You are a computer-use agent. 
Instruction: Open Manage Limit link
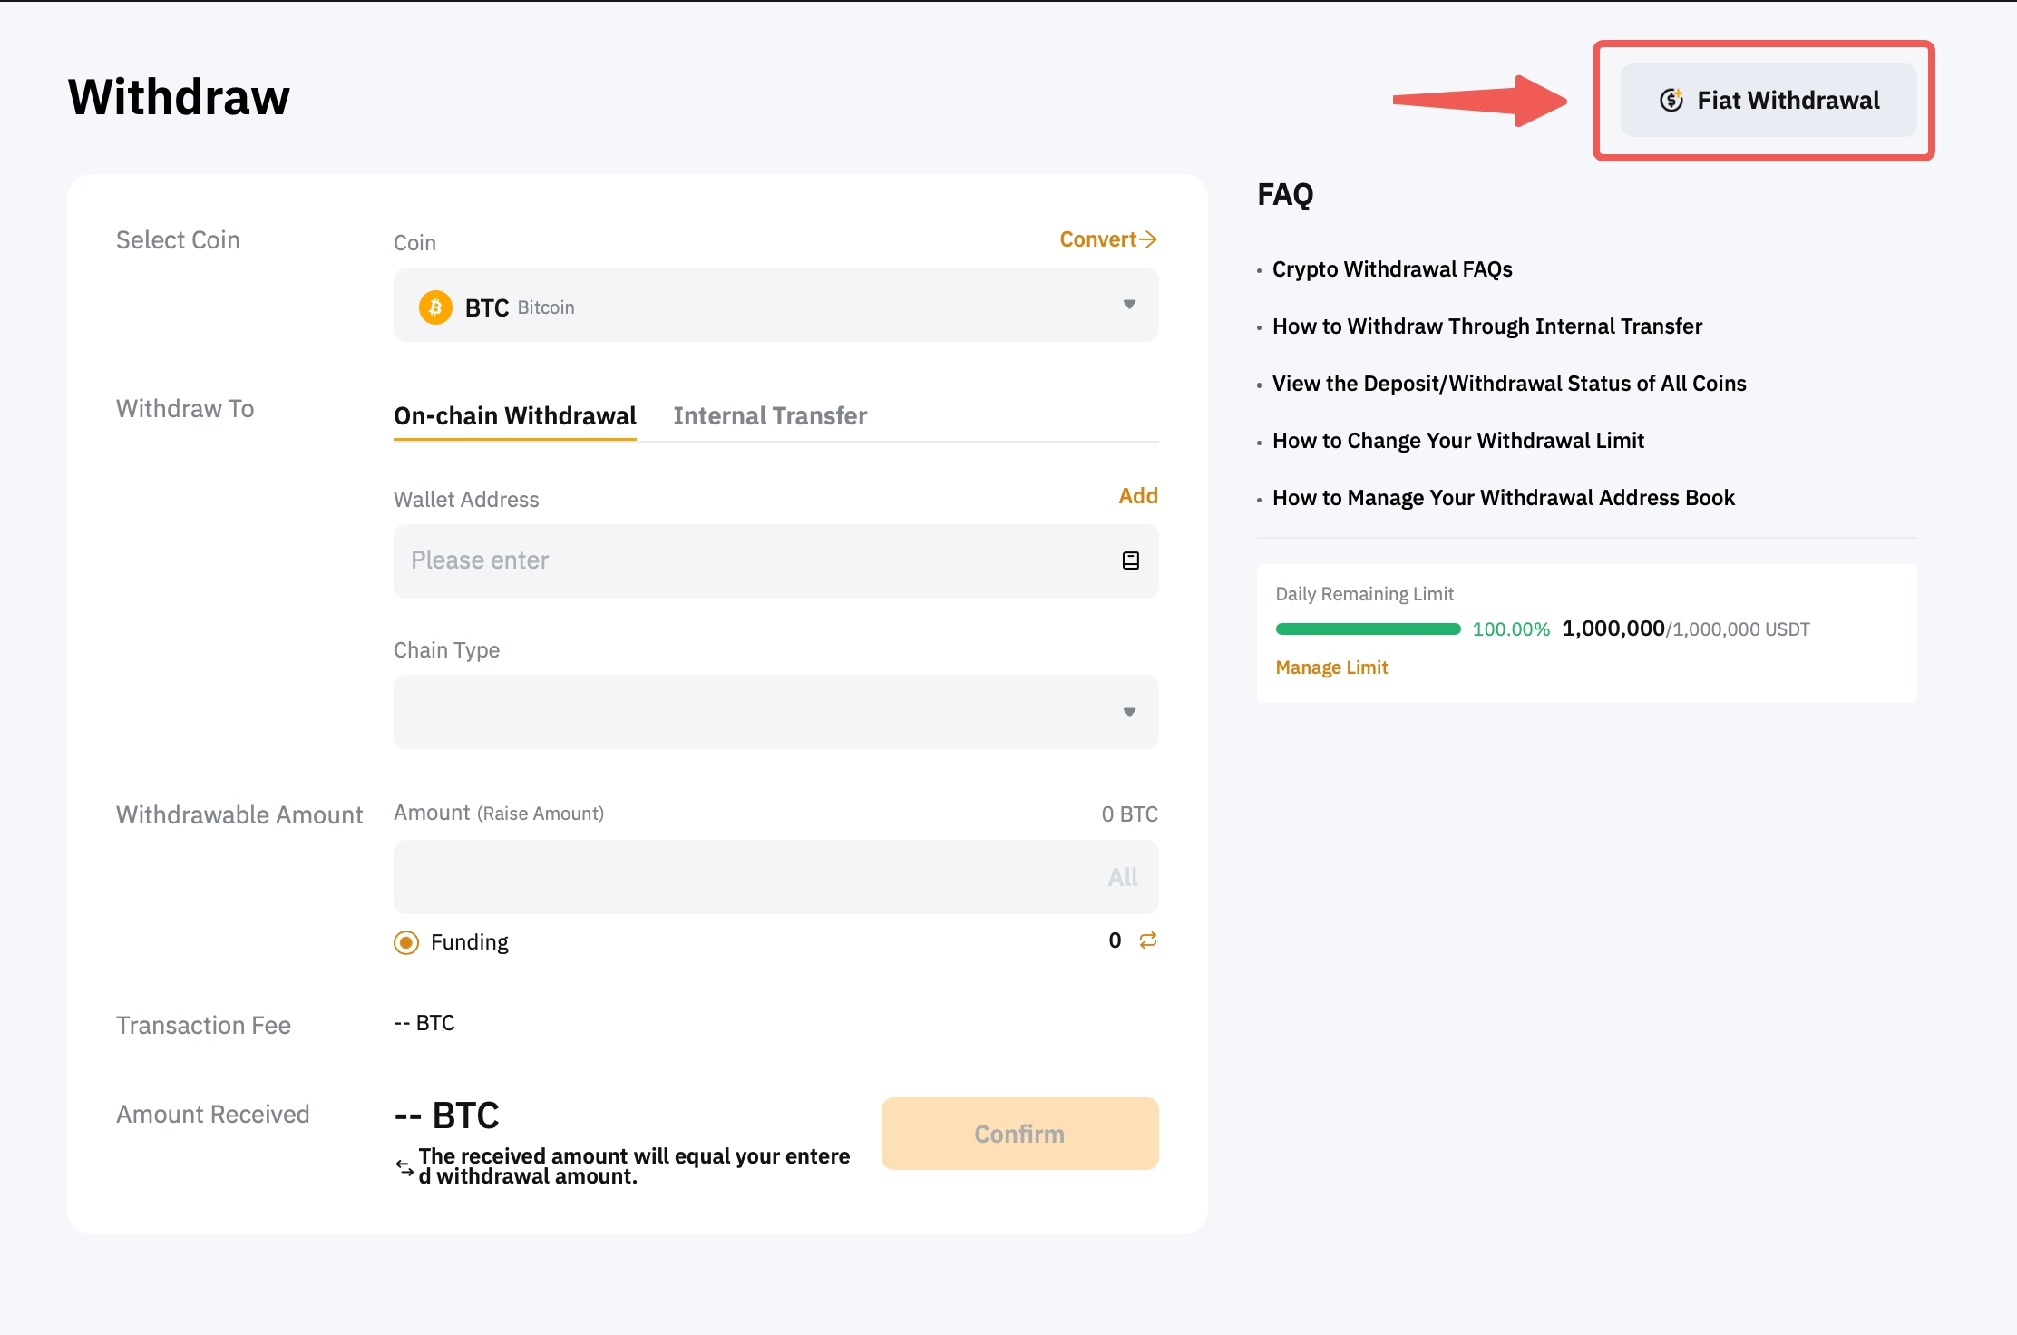point(1330,667)
